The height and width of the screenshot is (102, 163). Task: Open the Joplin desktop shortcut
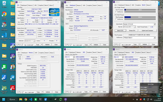point(4,78)
